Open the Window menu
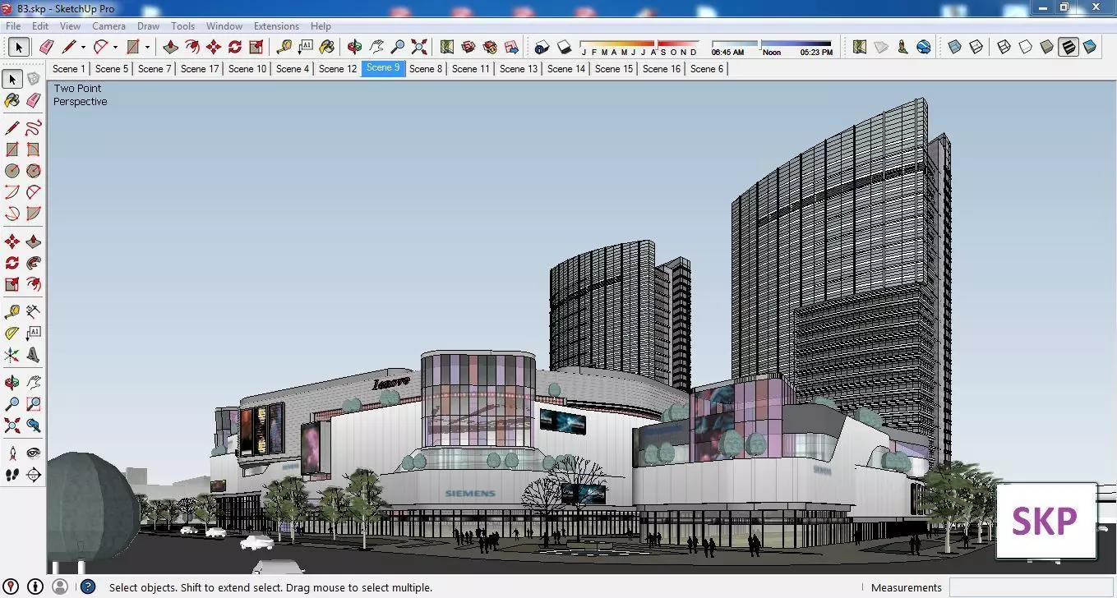This screenshot has height=598, width=1117. pos(224,26)
